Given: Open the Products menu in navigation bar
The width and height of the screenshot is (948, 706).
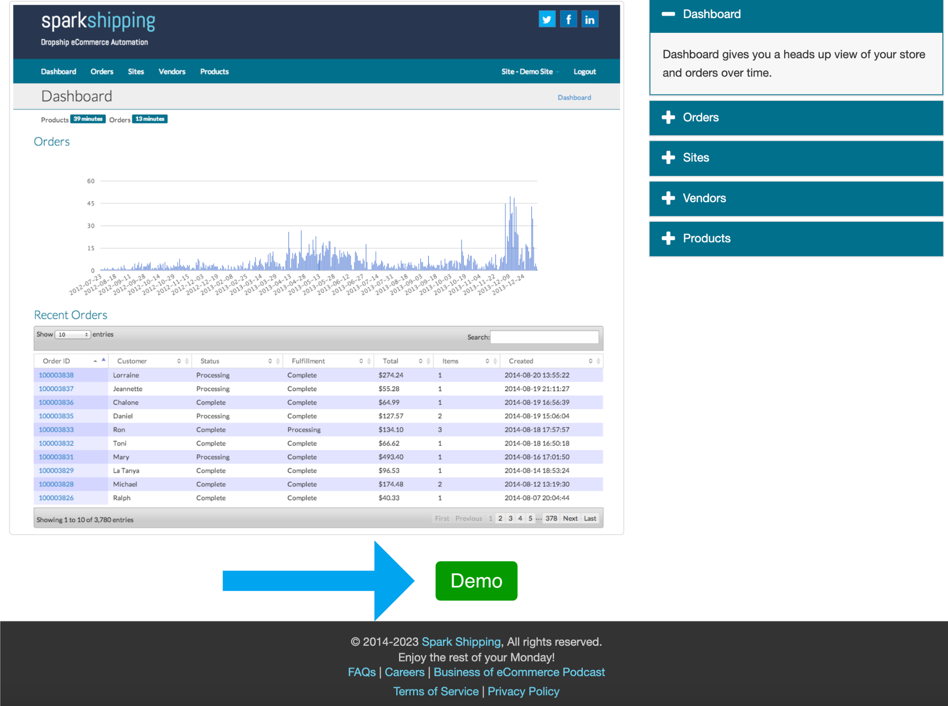Looking at the screenshot, I should tap(214, 72).
